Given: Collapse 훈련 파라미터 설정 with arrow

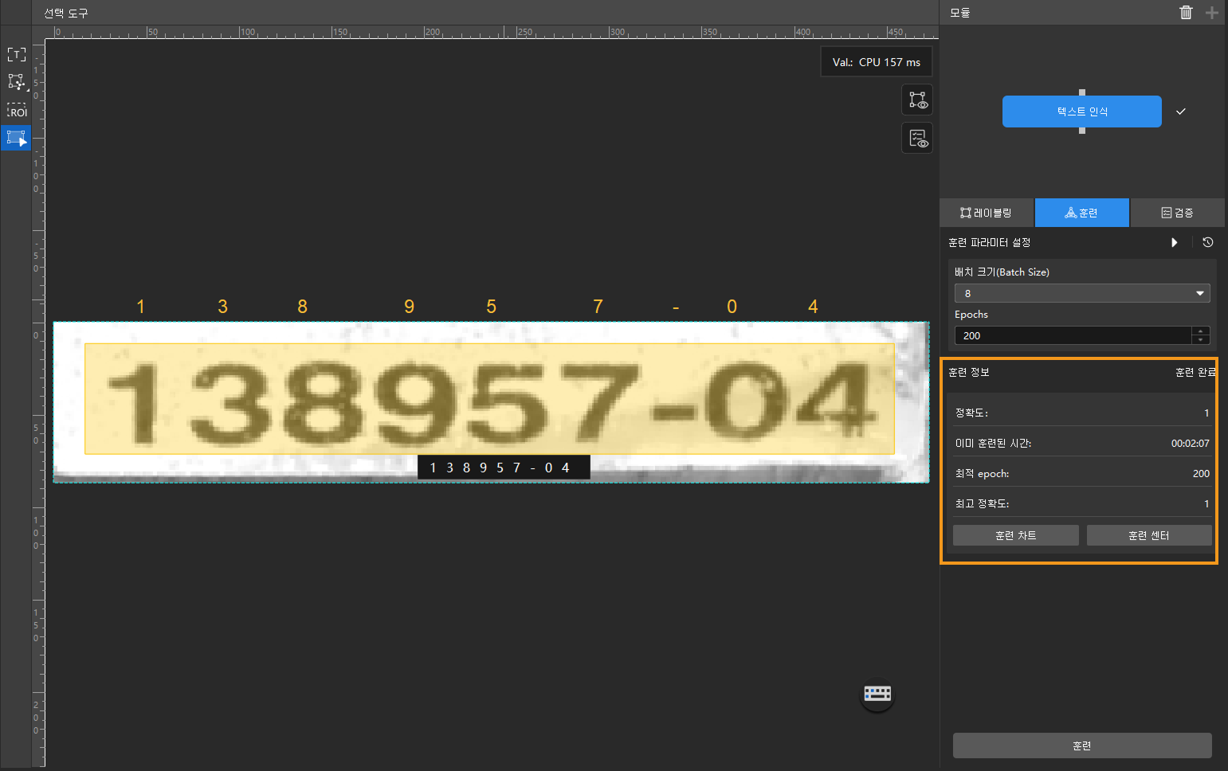Looking at the screenshot, I should click(x=1174, y=242).
